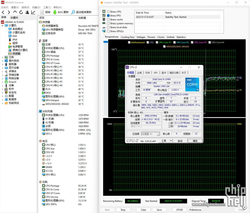The width and height of the screenshot is (250, 213).
Task: Click the 验证 validate button in CPU-Z
Action: (x=180, y=141)
